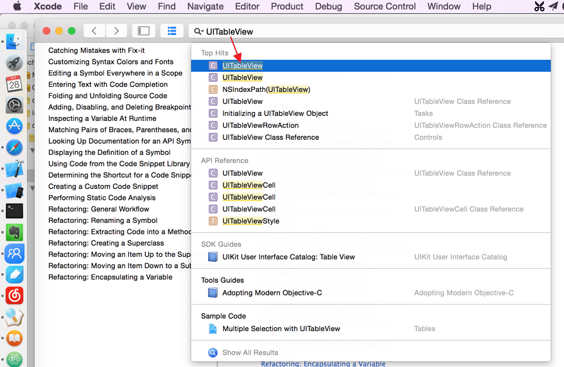The height and width of the screenshot is (367, 564).
Task: Open Folding and Unfolding Source Code
Action: click(x=108, y=96)
